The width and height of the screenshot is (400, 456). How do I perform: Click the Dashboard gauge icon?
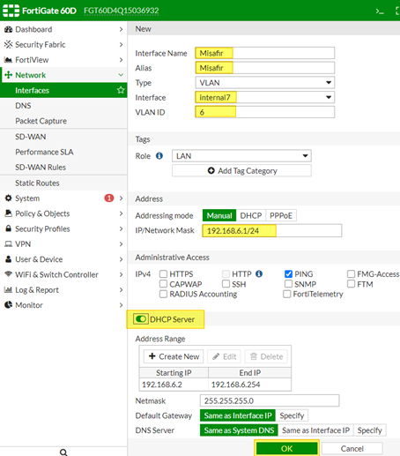point(8,29)
